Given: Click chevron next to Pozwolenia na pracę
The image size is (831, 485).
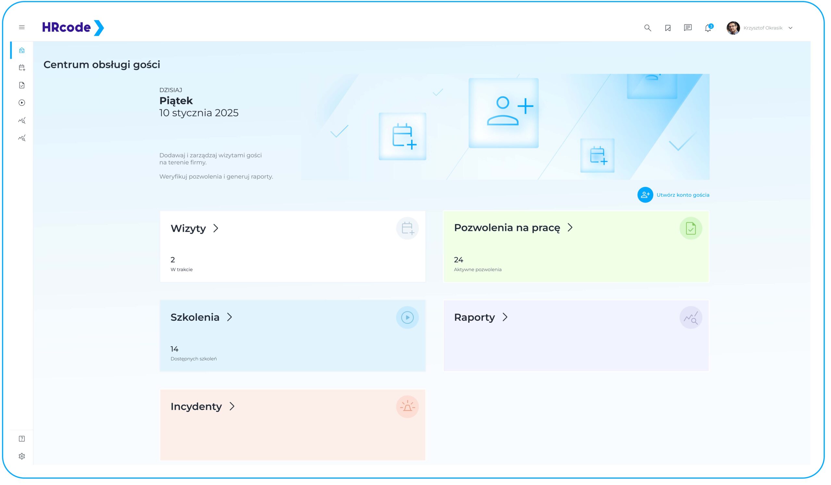Looking at the screenshot, I should pos(570,228).
